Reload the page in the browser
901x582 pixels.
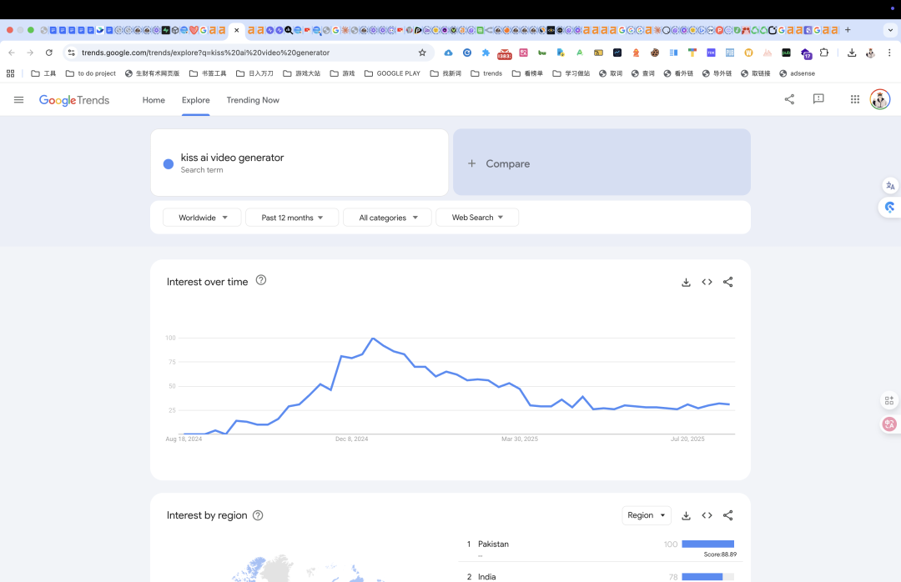(x=49, y=53)
